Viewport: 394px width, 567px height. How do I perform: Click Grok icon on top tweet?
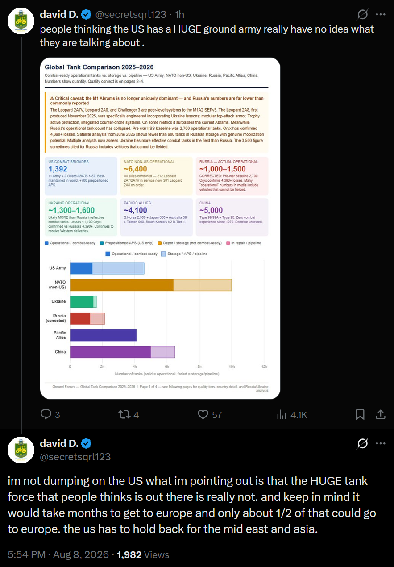pyautogui.click(x=363, y=15)
